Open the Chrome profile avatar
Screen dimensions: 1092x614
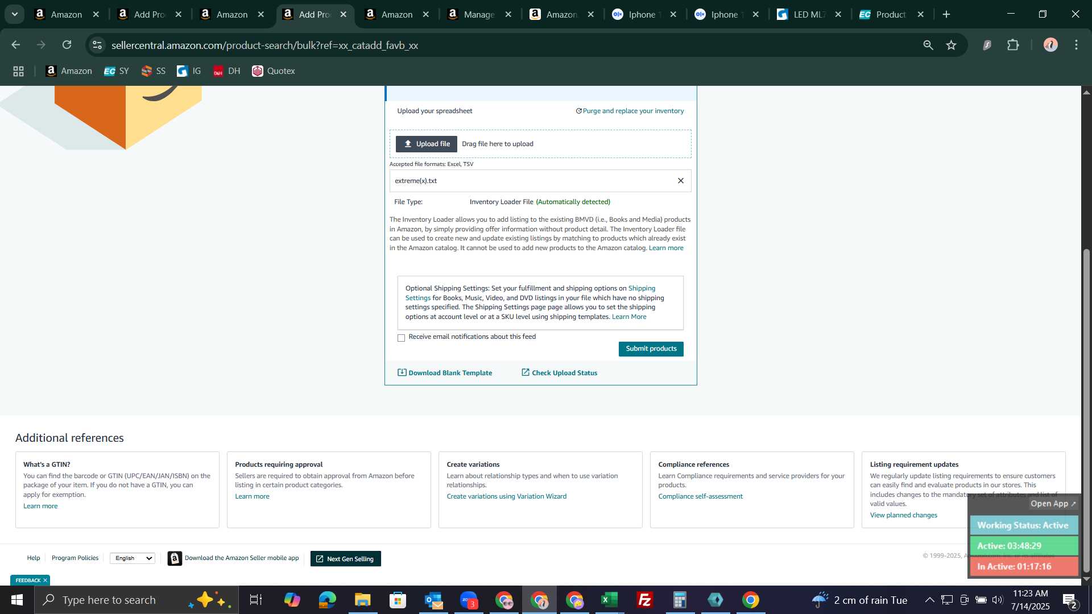click(x=1050, y=45)
